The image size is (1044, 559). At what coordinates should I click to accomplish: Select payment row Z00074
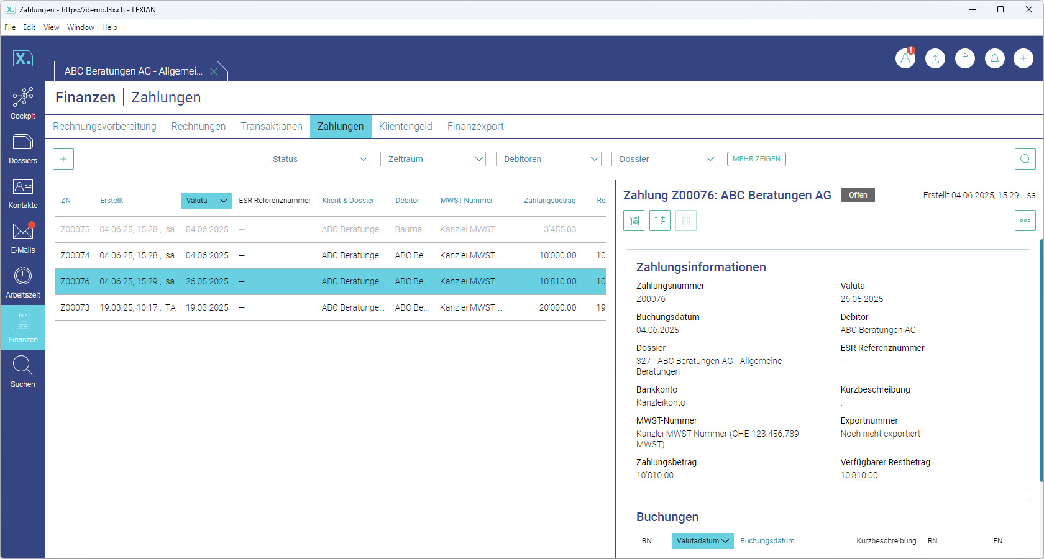tap(331, 255)
